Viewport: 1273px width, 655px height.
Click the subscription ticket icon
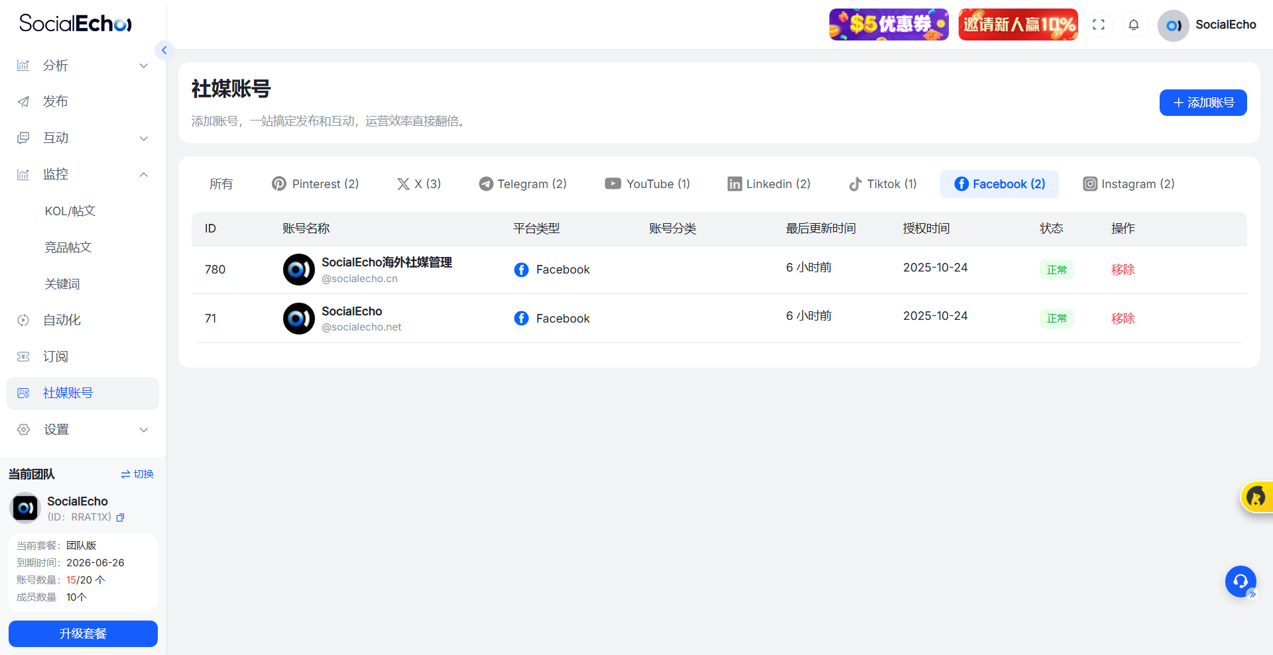(23, 356)
